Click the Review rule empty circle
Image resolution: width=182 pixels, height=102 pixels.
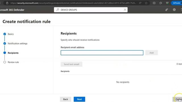tap(5, 62)
